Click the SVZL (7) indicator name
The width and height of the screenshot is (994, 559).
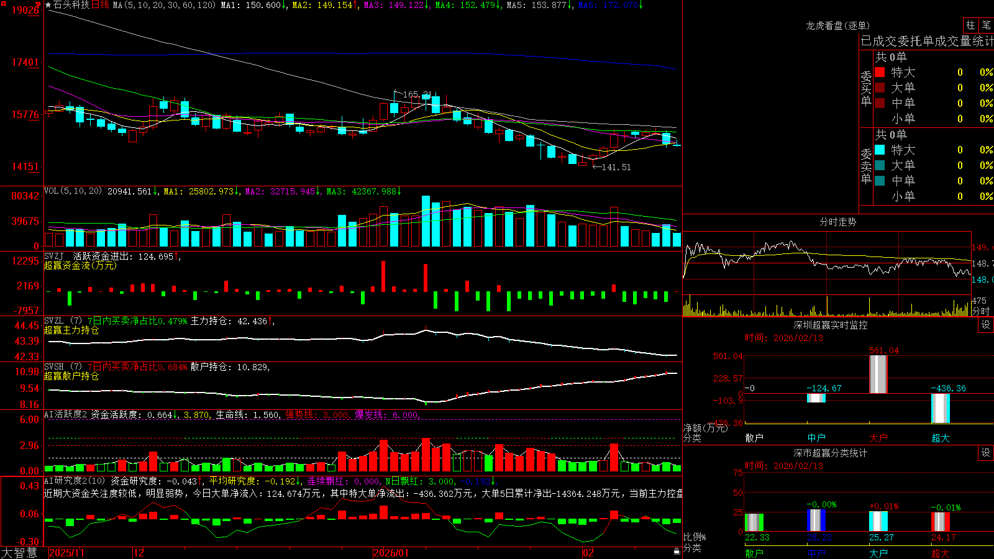(63, 321)
